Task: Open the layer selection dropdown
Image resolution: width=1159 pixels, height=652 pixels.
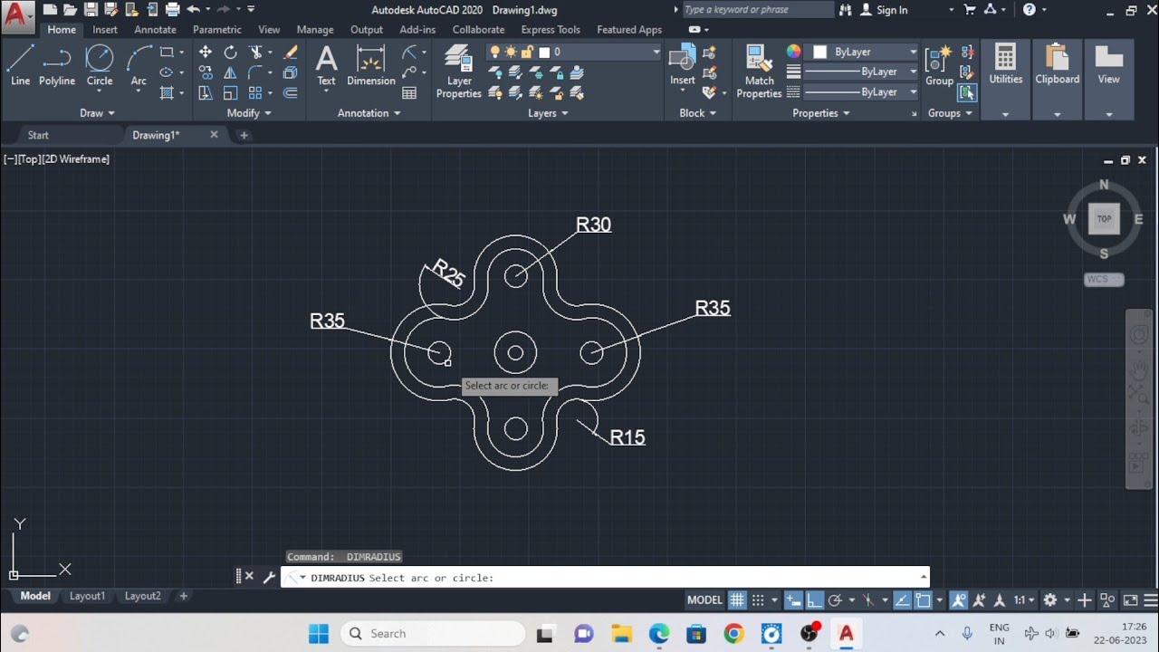Action: pyautogui.click(x=574, y=52)
